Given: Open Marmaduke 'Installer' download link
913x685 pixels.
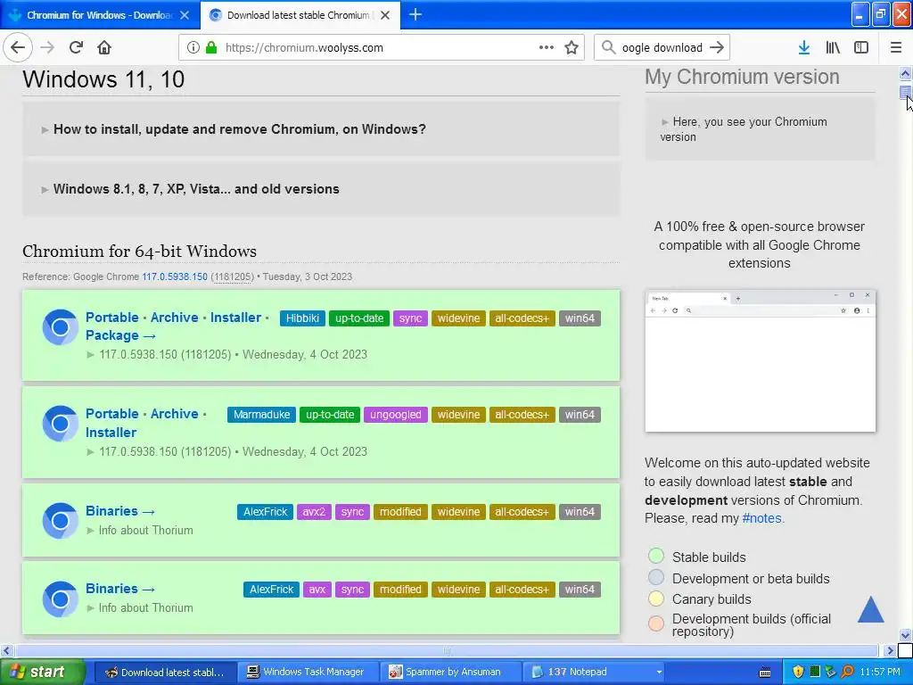Looking at the screenshot, I should click(x=111, y=433).
